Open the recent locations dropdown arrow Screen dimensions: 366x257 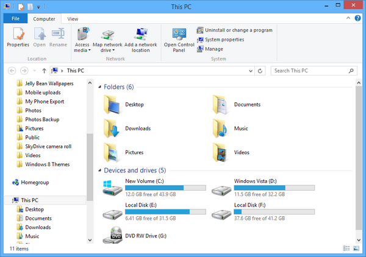coord(35,71)
